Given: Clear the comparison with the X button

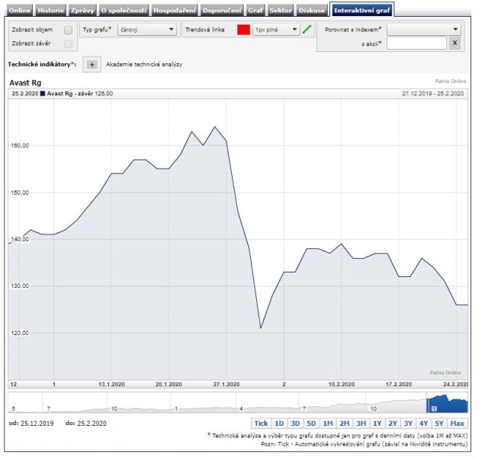Looking at the screenshot, I should 454,44.
